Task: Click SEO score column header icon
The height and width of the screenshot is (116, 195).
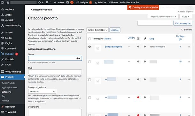Action: [x=138, y=39]
